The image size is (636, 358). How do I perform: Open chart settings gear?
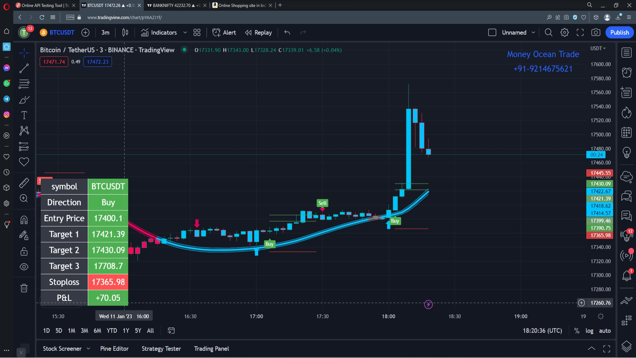coord(564,32)
